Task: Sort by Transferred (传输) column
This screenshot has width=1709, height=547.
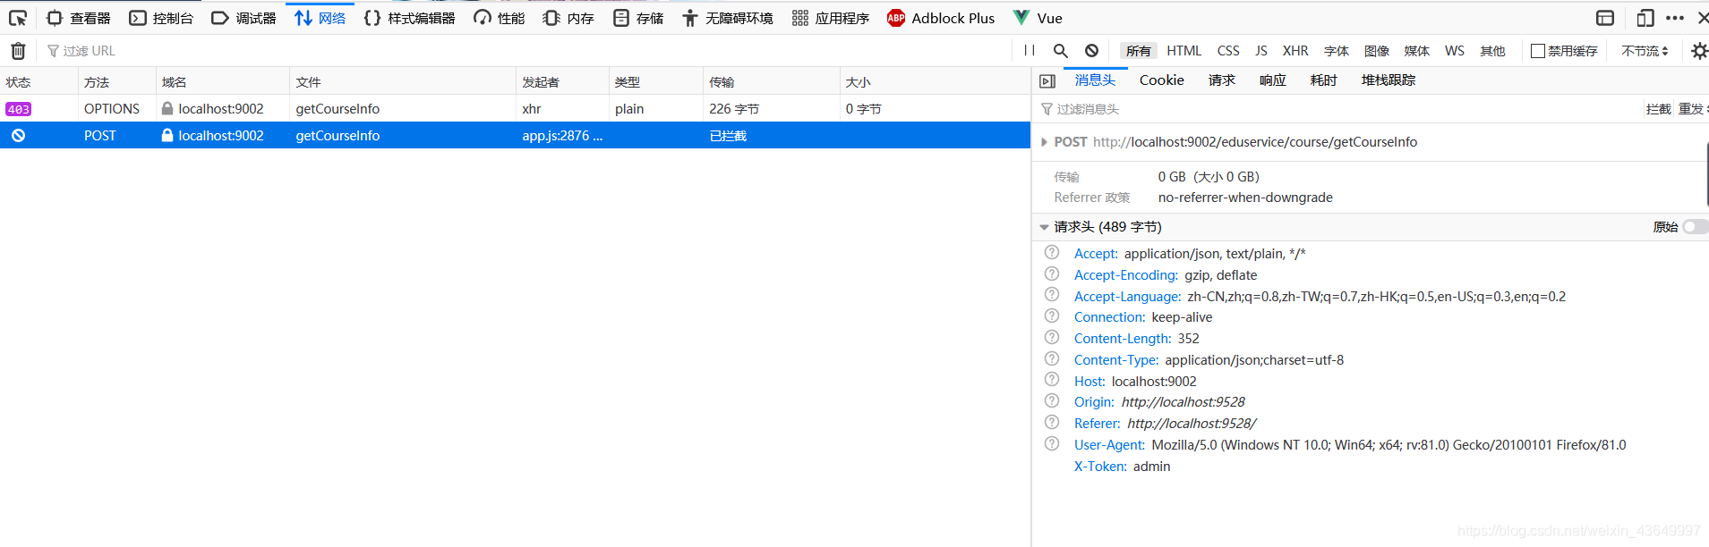Action: click(772, 81)
